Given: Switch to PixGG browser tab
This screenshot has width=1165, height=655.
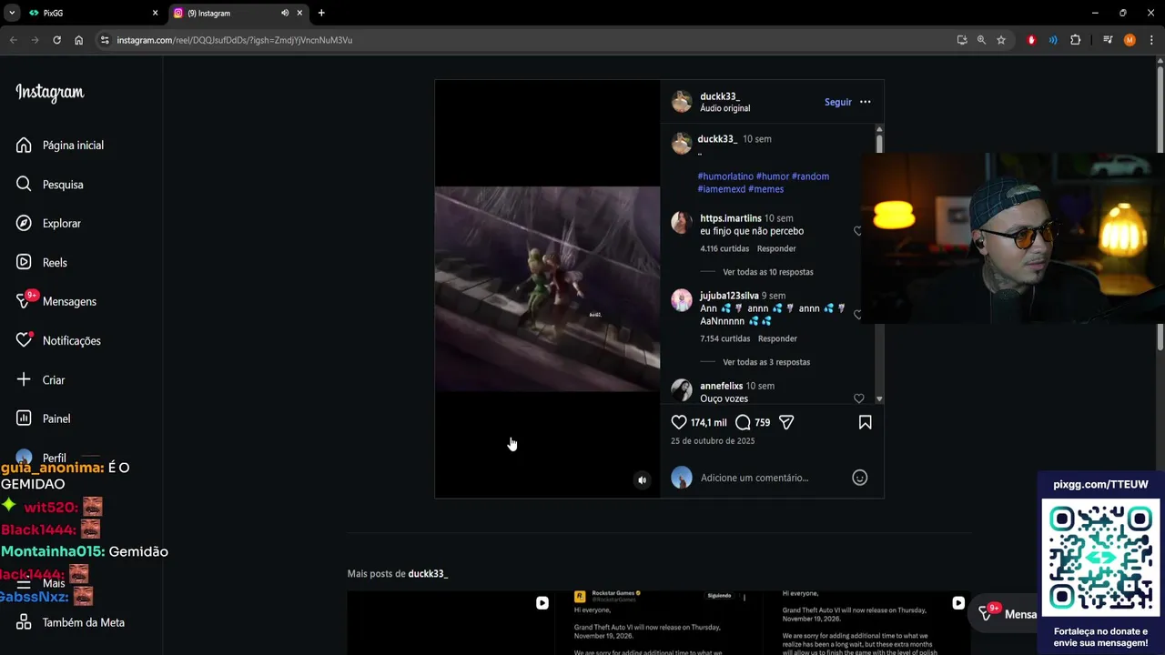Looking at the screenshot, I should [92, 13].
